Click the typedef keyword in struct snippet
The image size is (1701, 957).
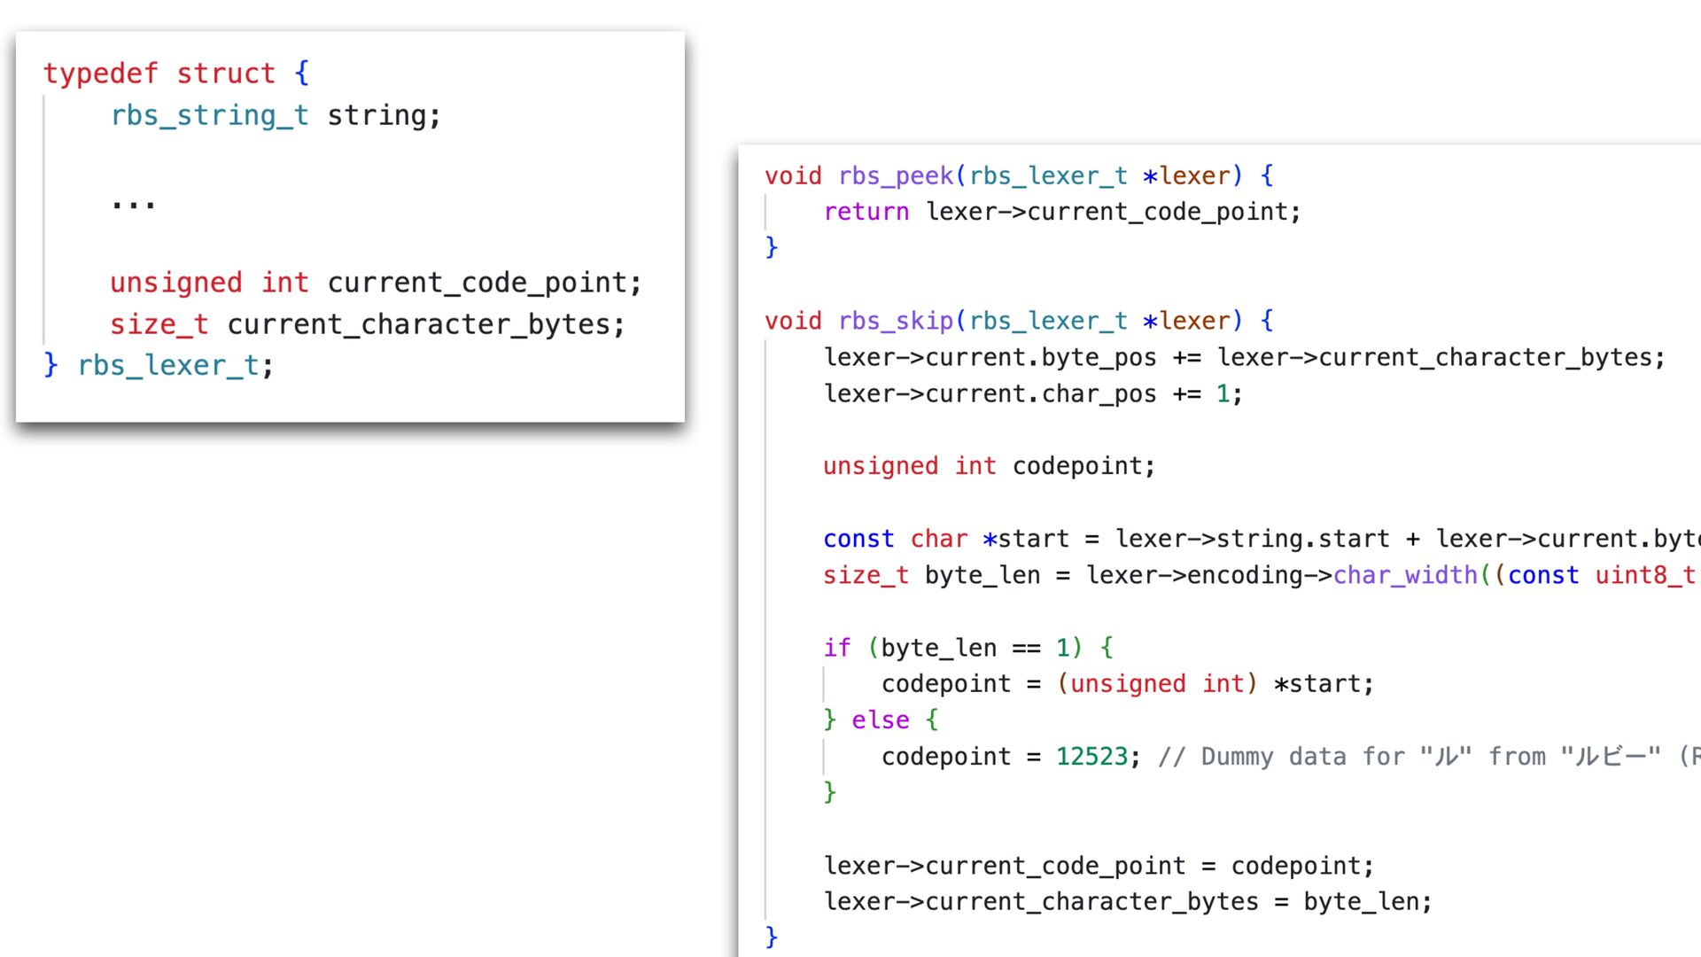(100, 74)
